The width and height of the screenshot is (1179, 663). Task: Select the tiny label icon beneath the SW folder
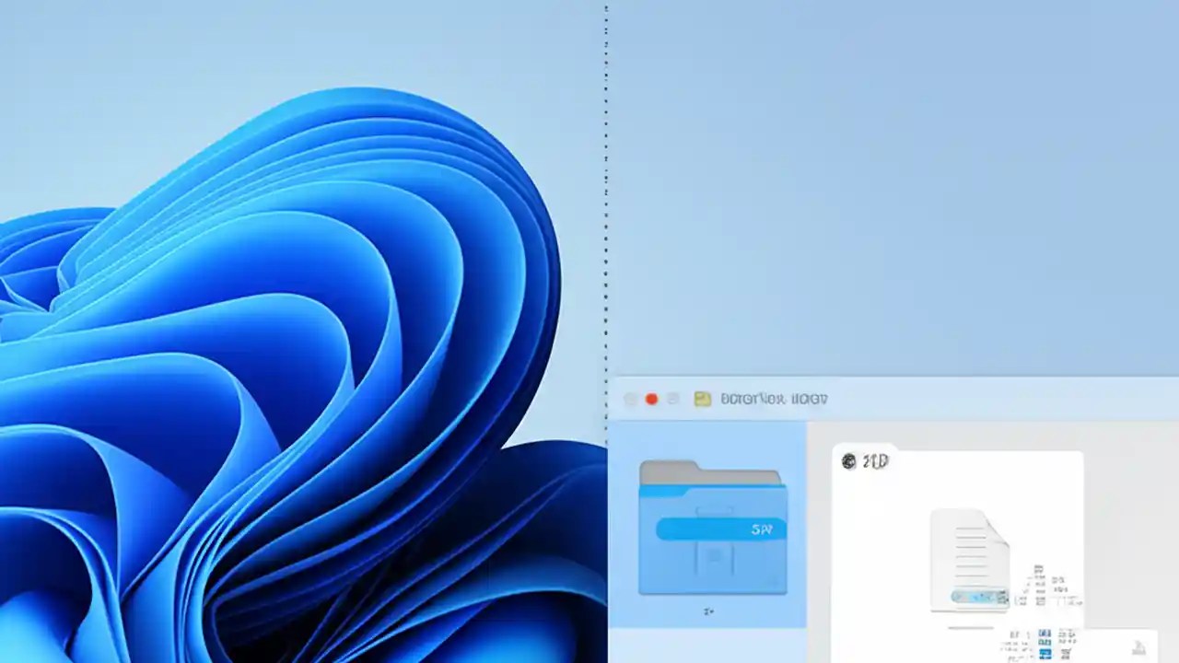[708, 611]
